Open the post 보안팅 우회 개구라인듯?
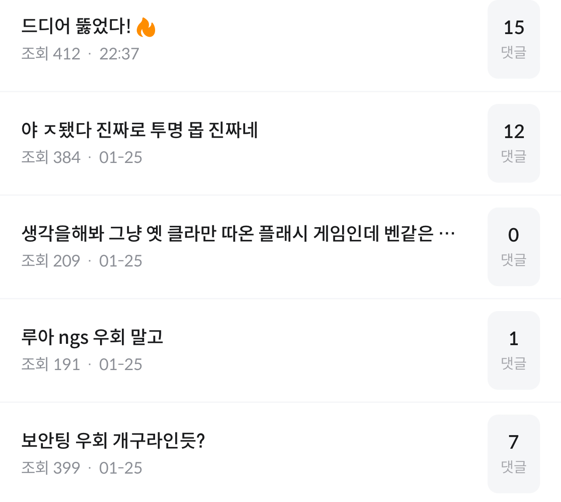 pos(113,440)
